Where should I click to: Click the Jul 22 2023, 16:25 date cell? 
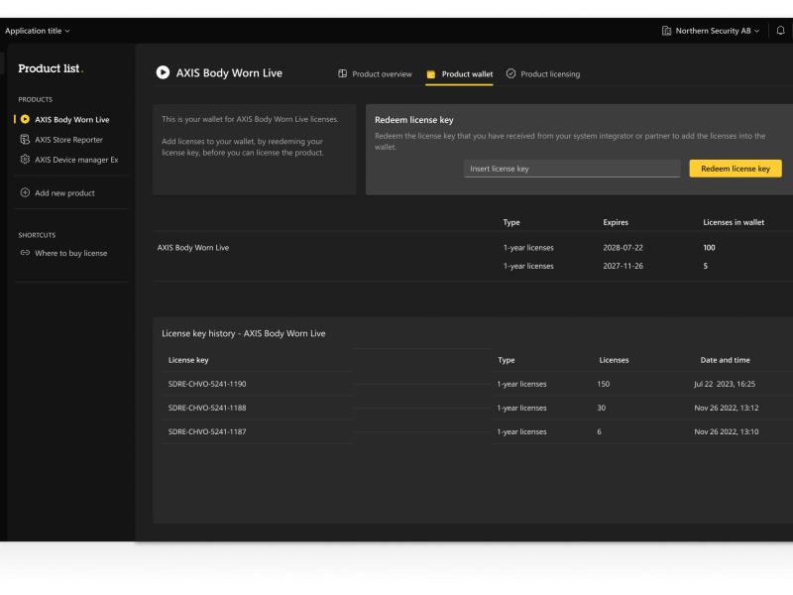(725, 384)
